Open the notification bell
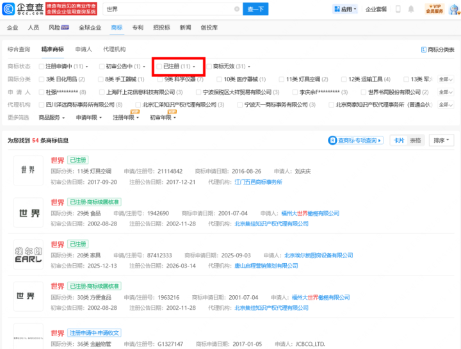Screen dimensions: 461x349 (x=411, y=9)
